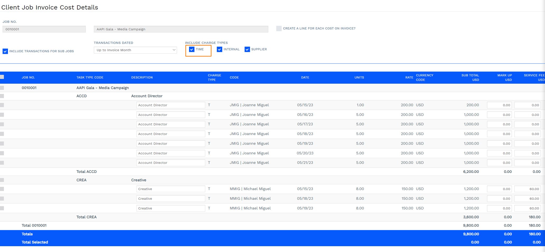Click the Job No. field containing 0010001

[44, 29]
